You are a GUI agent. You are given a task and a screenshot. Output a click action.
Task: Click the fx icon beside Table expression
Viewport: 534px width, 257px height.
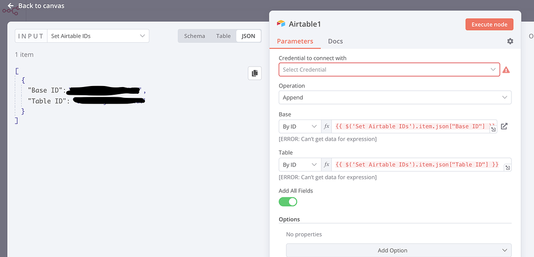click(327, 165)
